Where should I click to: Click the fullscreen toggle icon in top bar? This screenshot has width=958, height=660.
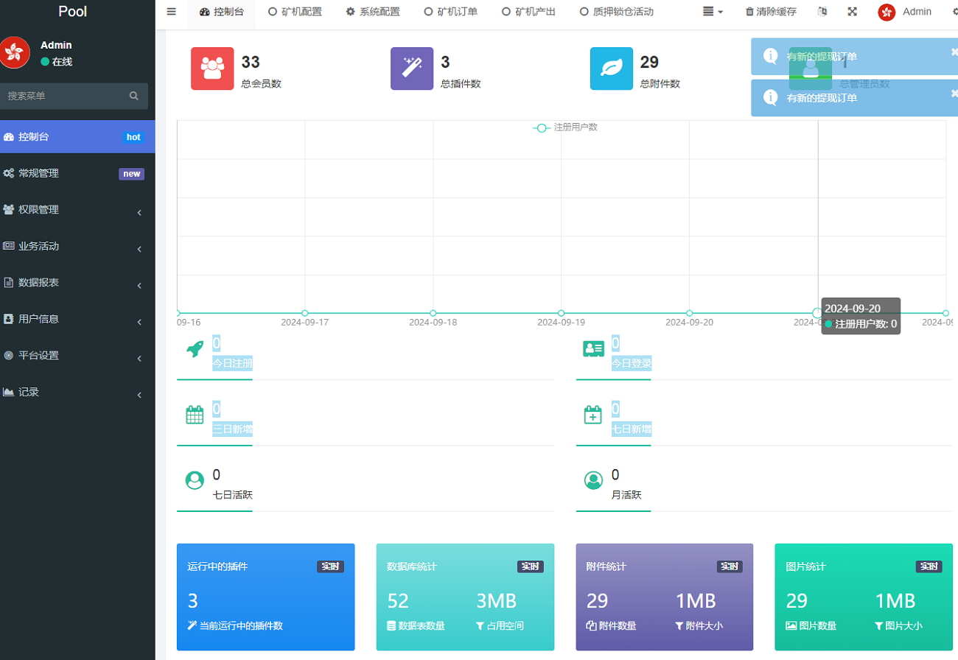click(852, 12)
